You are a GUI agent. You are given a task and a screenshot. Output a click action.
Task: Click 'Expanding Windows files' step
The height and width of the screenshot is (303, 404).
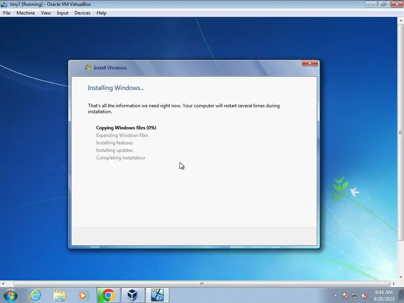point(122,135)
